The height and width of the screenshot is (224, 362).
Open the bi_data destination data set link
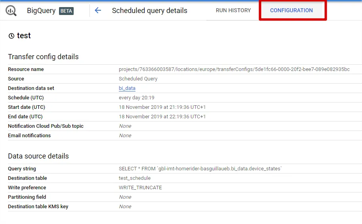[x=127, y=88]
